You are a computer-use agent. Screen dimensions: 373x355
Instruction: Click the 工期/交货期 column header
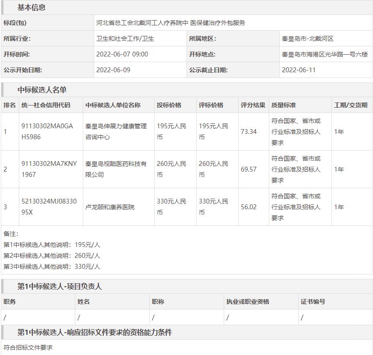(351, 105)
